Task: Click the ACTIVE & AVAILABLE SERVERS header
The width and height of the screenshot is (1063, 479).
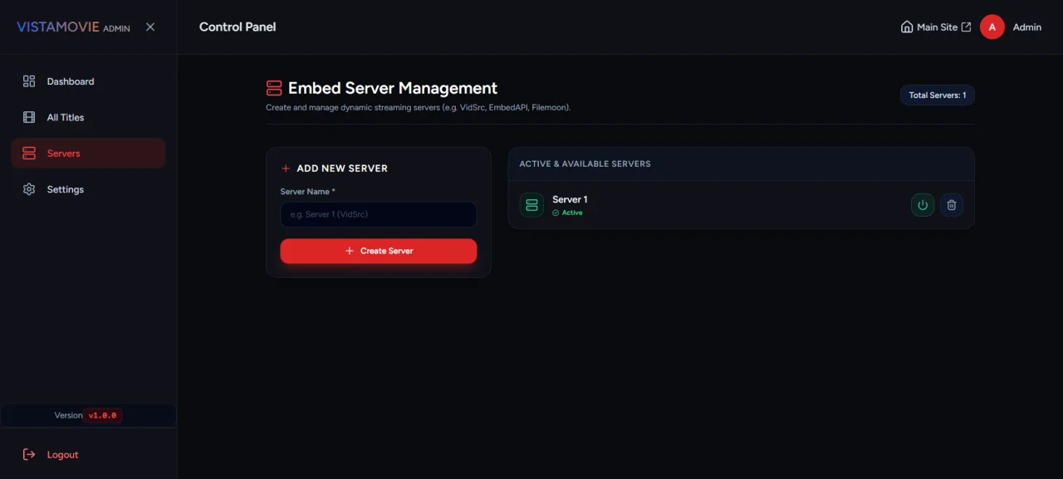Action: (x=585, y=164)
